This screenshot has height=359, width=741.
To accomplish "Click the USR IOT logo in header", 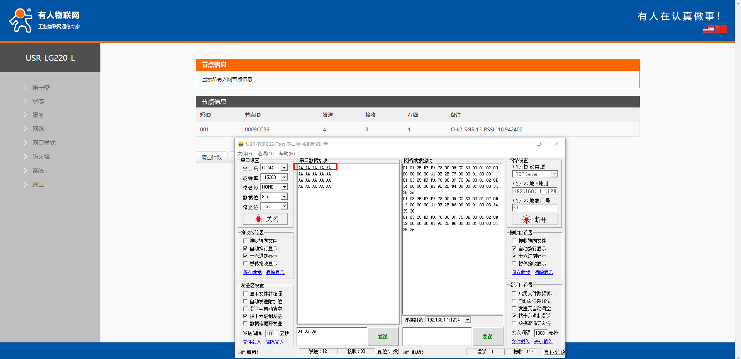I will coord(44,20).
